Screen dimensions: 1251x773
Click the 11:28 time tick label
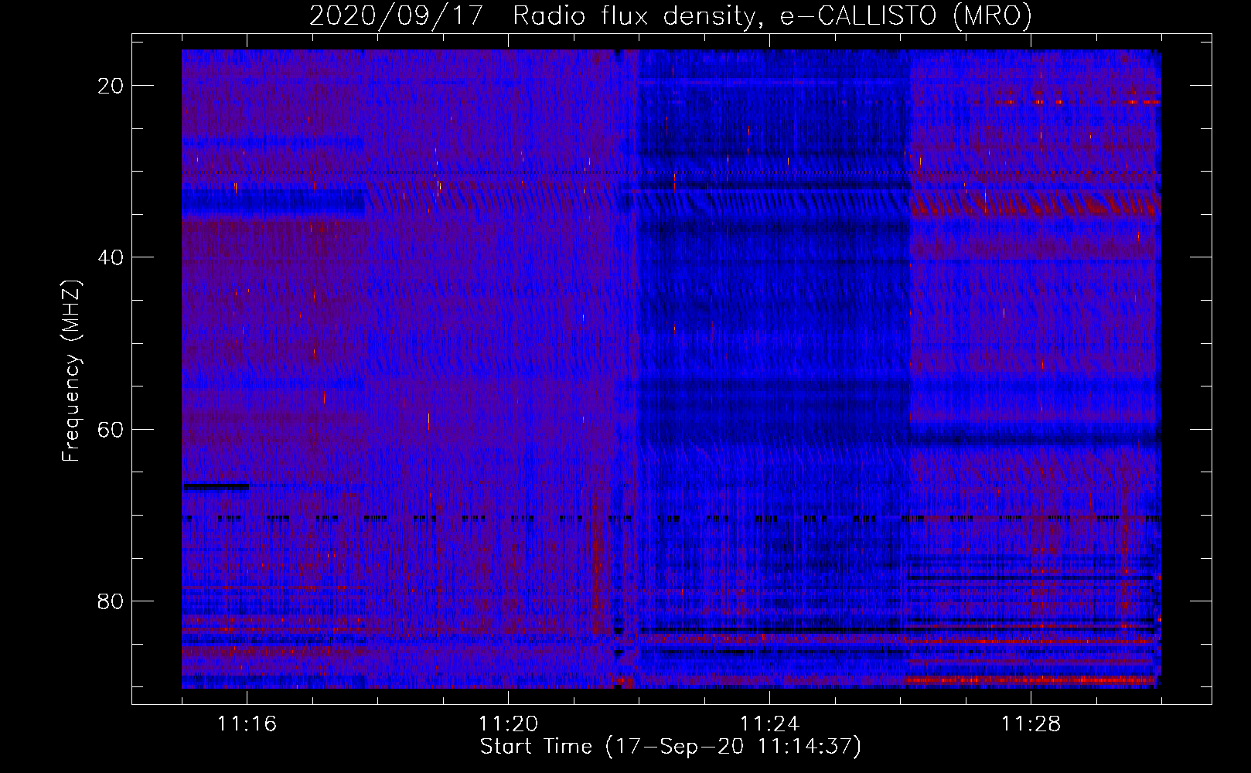point(1031,724)
